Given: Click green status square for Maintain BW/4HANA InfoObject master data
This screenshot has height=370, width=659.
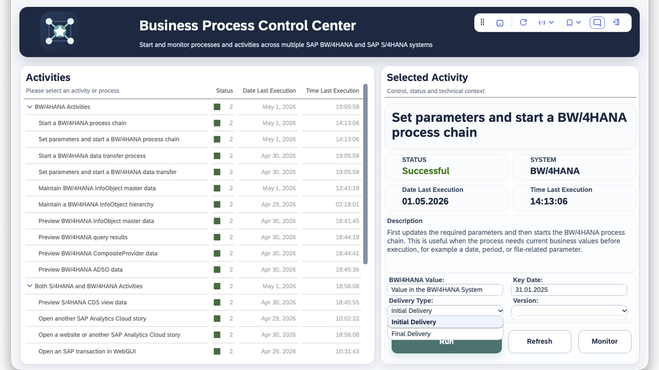Looking at the screenshot, I should tap(217, 188).
